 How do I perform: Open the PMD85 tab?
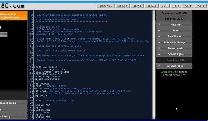[188, 6]
